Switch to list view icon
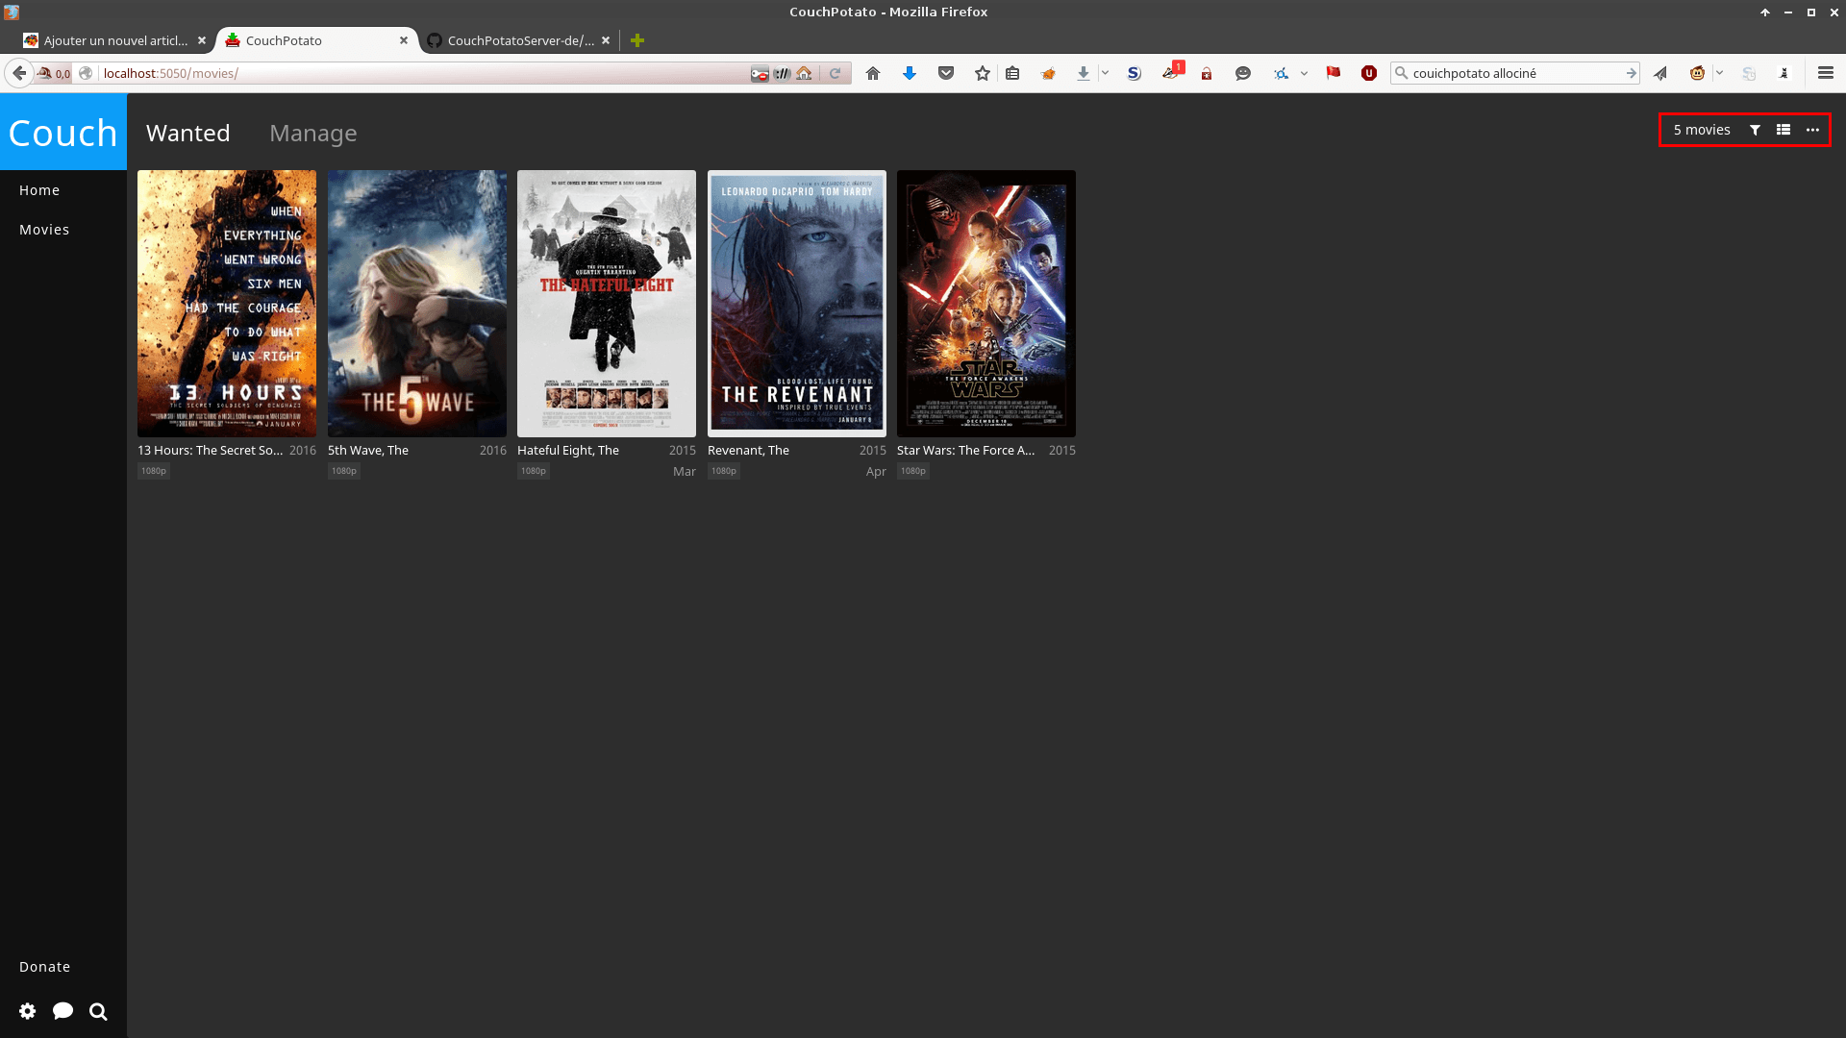Viewport: 1846px width, 1038px height. coord(1784,130)
